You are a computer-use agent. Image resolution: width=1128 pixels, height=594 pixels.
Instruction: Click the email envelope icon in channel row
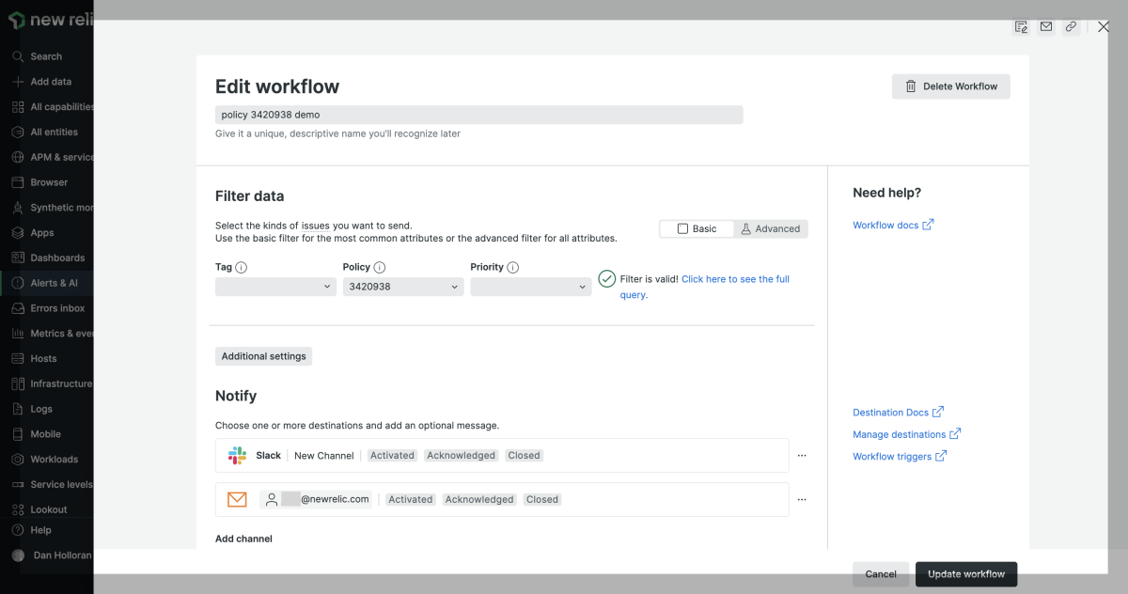(237, 500)
